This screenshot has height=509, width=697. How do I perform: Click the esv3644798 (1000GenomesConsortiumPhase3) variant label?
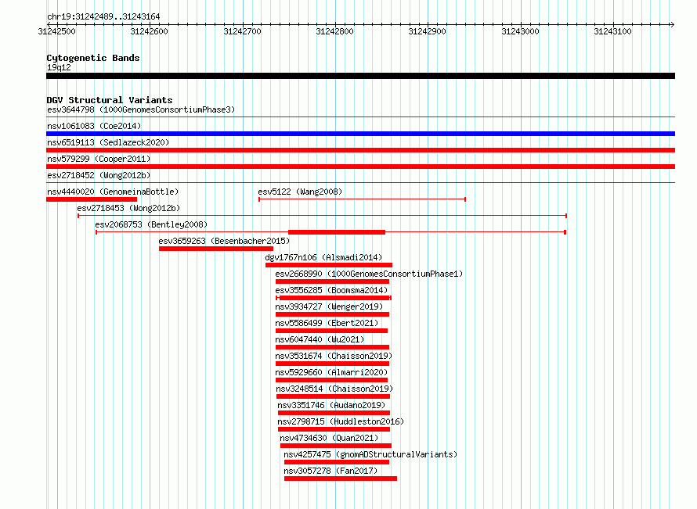141,109
